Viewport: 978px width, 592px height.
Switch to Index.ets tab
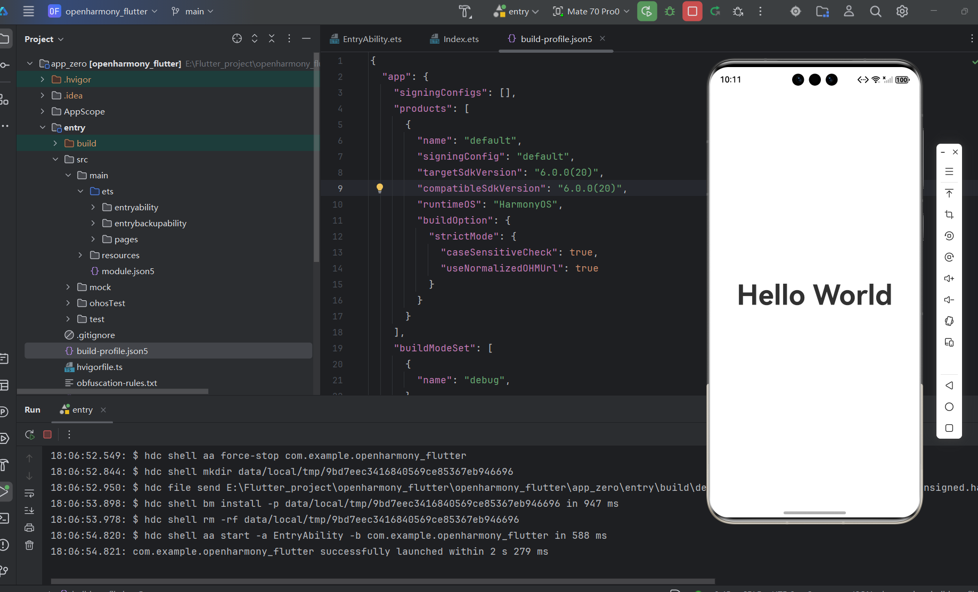(454, 39)
